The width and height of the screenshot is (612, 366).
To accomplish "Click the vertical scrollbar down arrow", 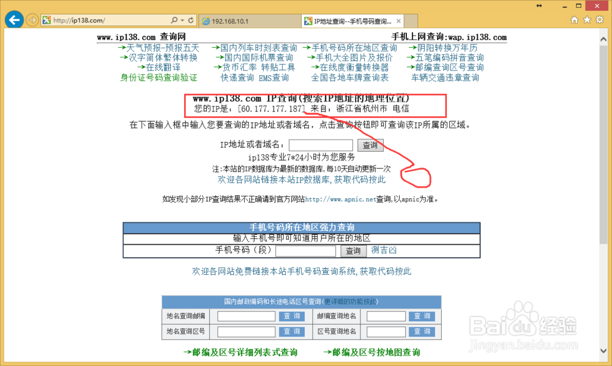I will tap(603, 350).
